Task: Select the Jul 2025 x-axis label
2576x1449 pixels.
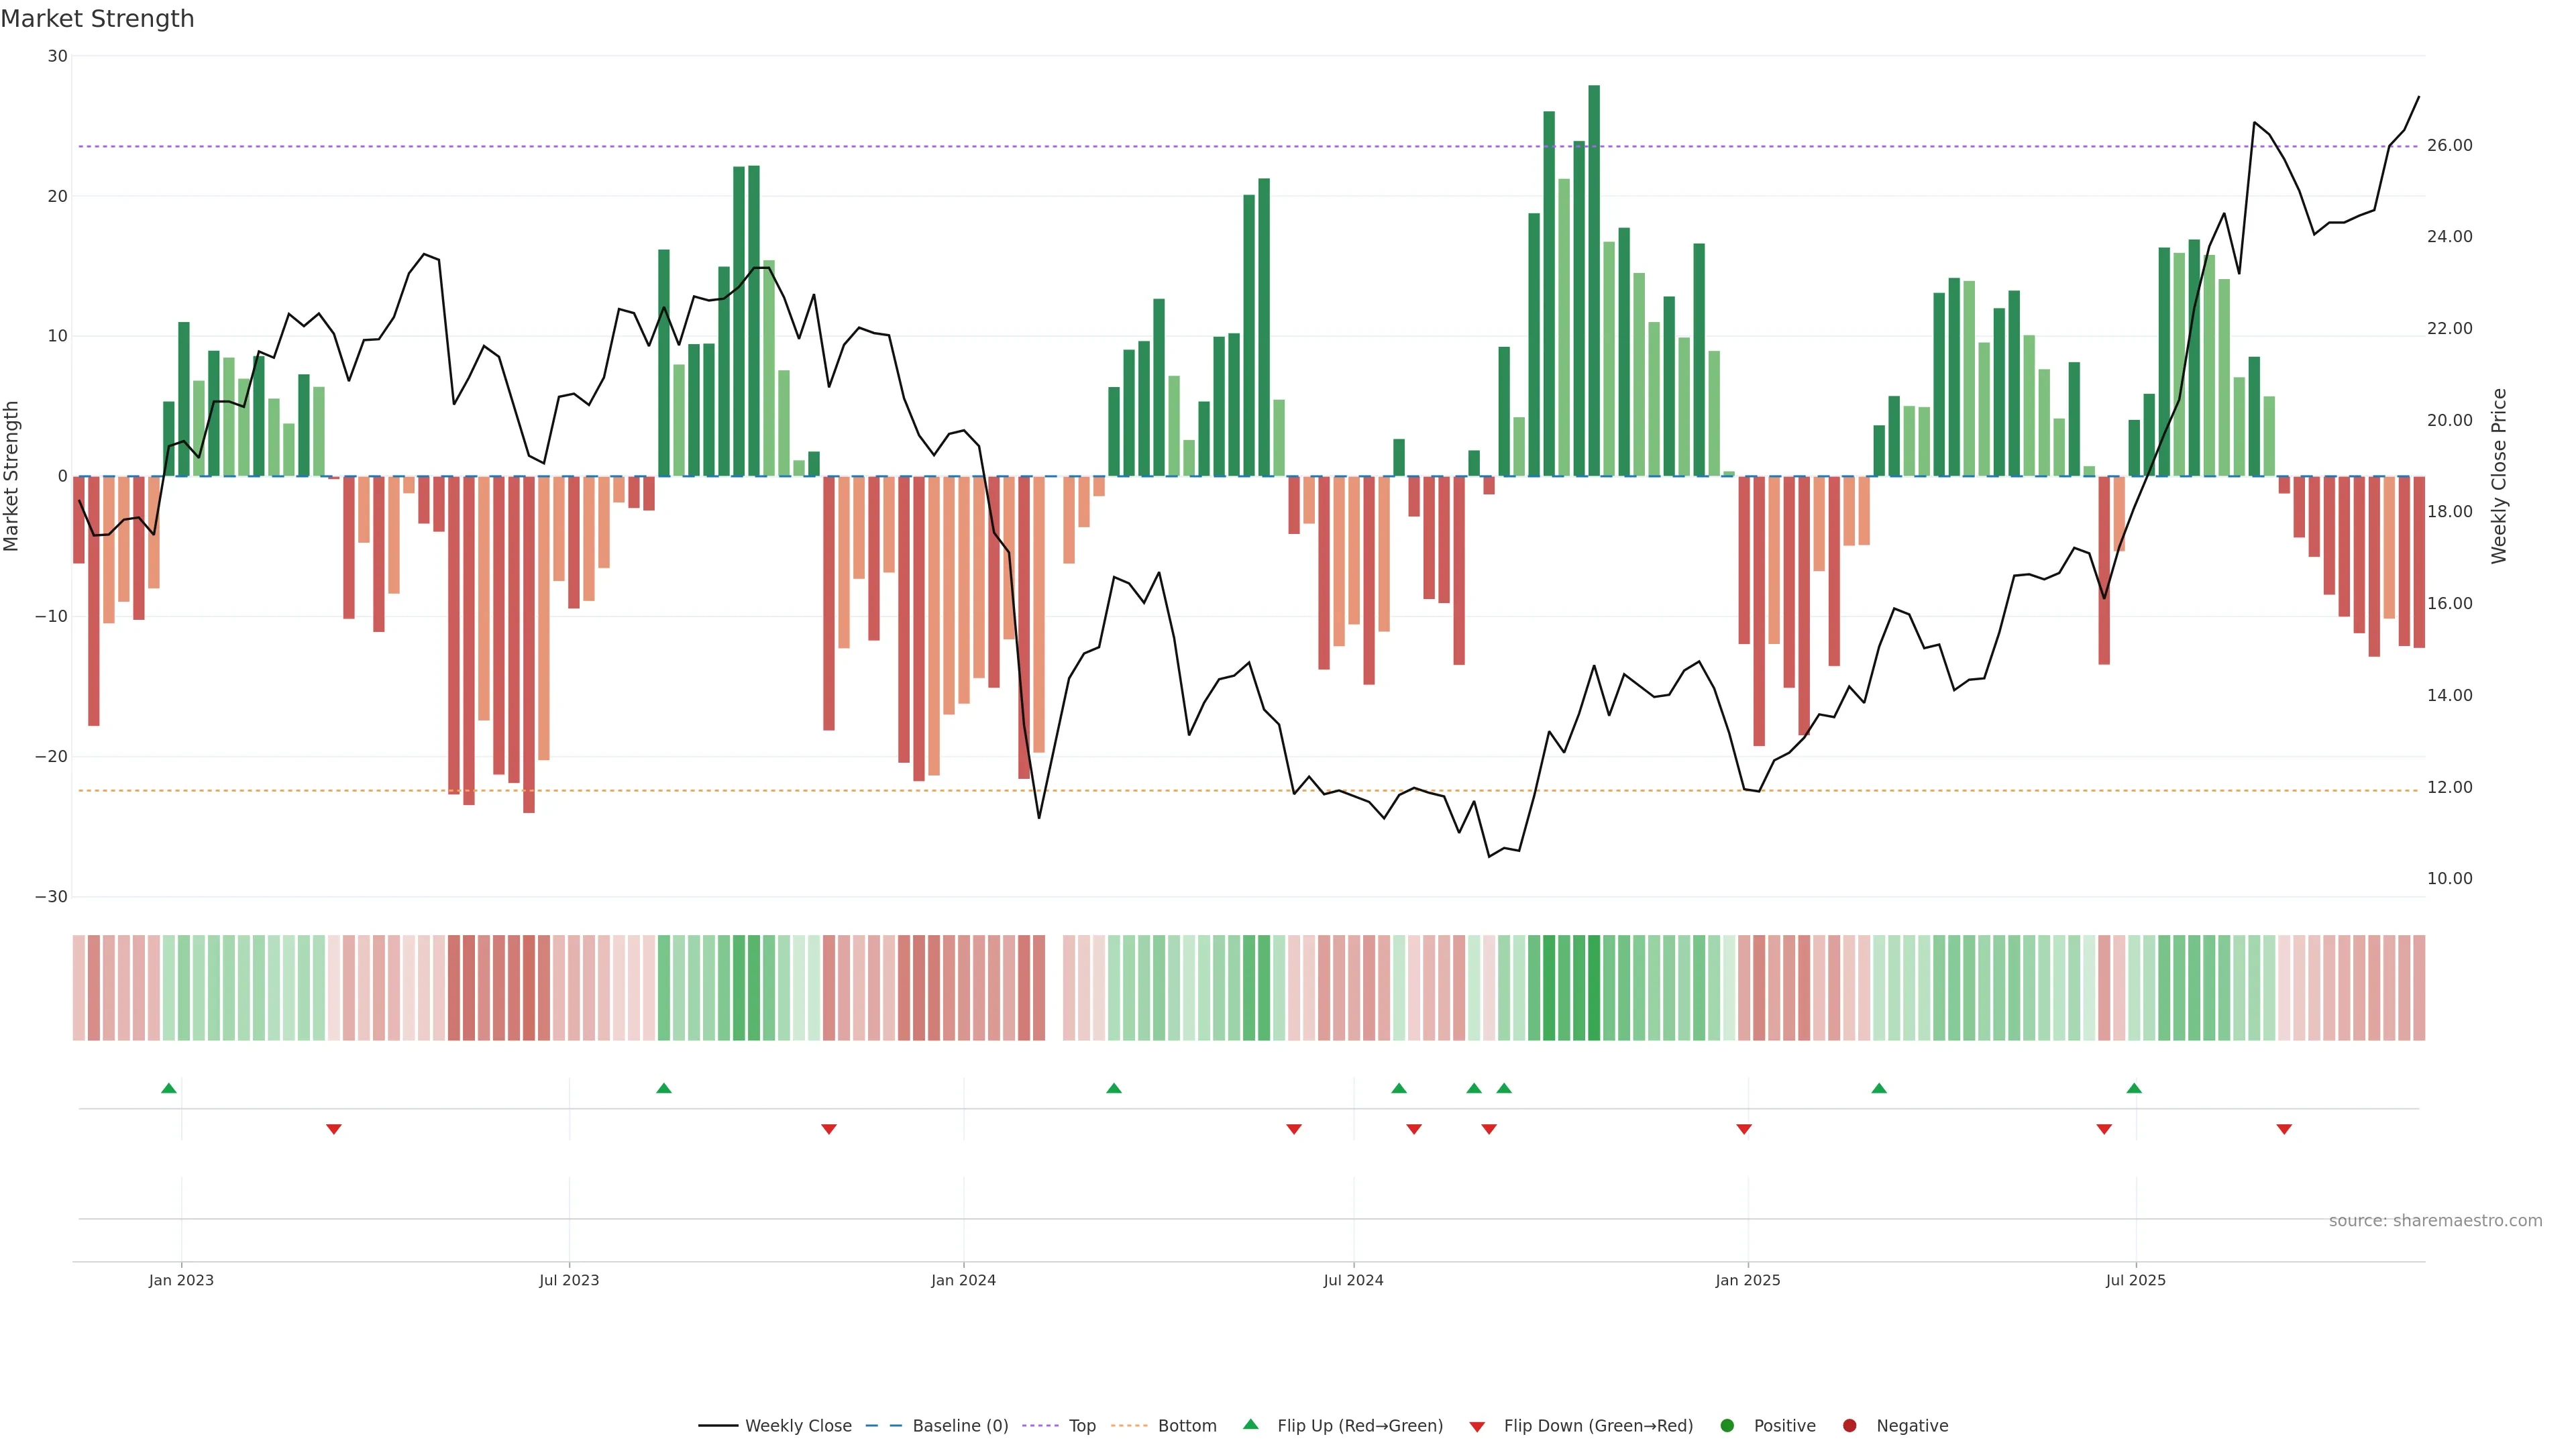Action: click(2135, 1280)
